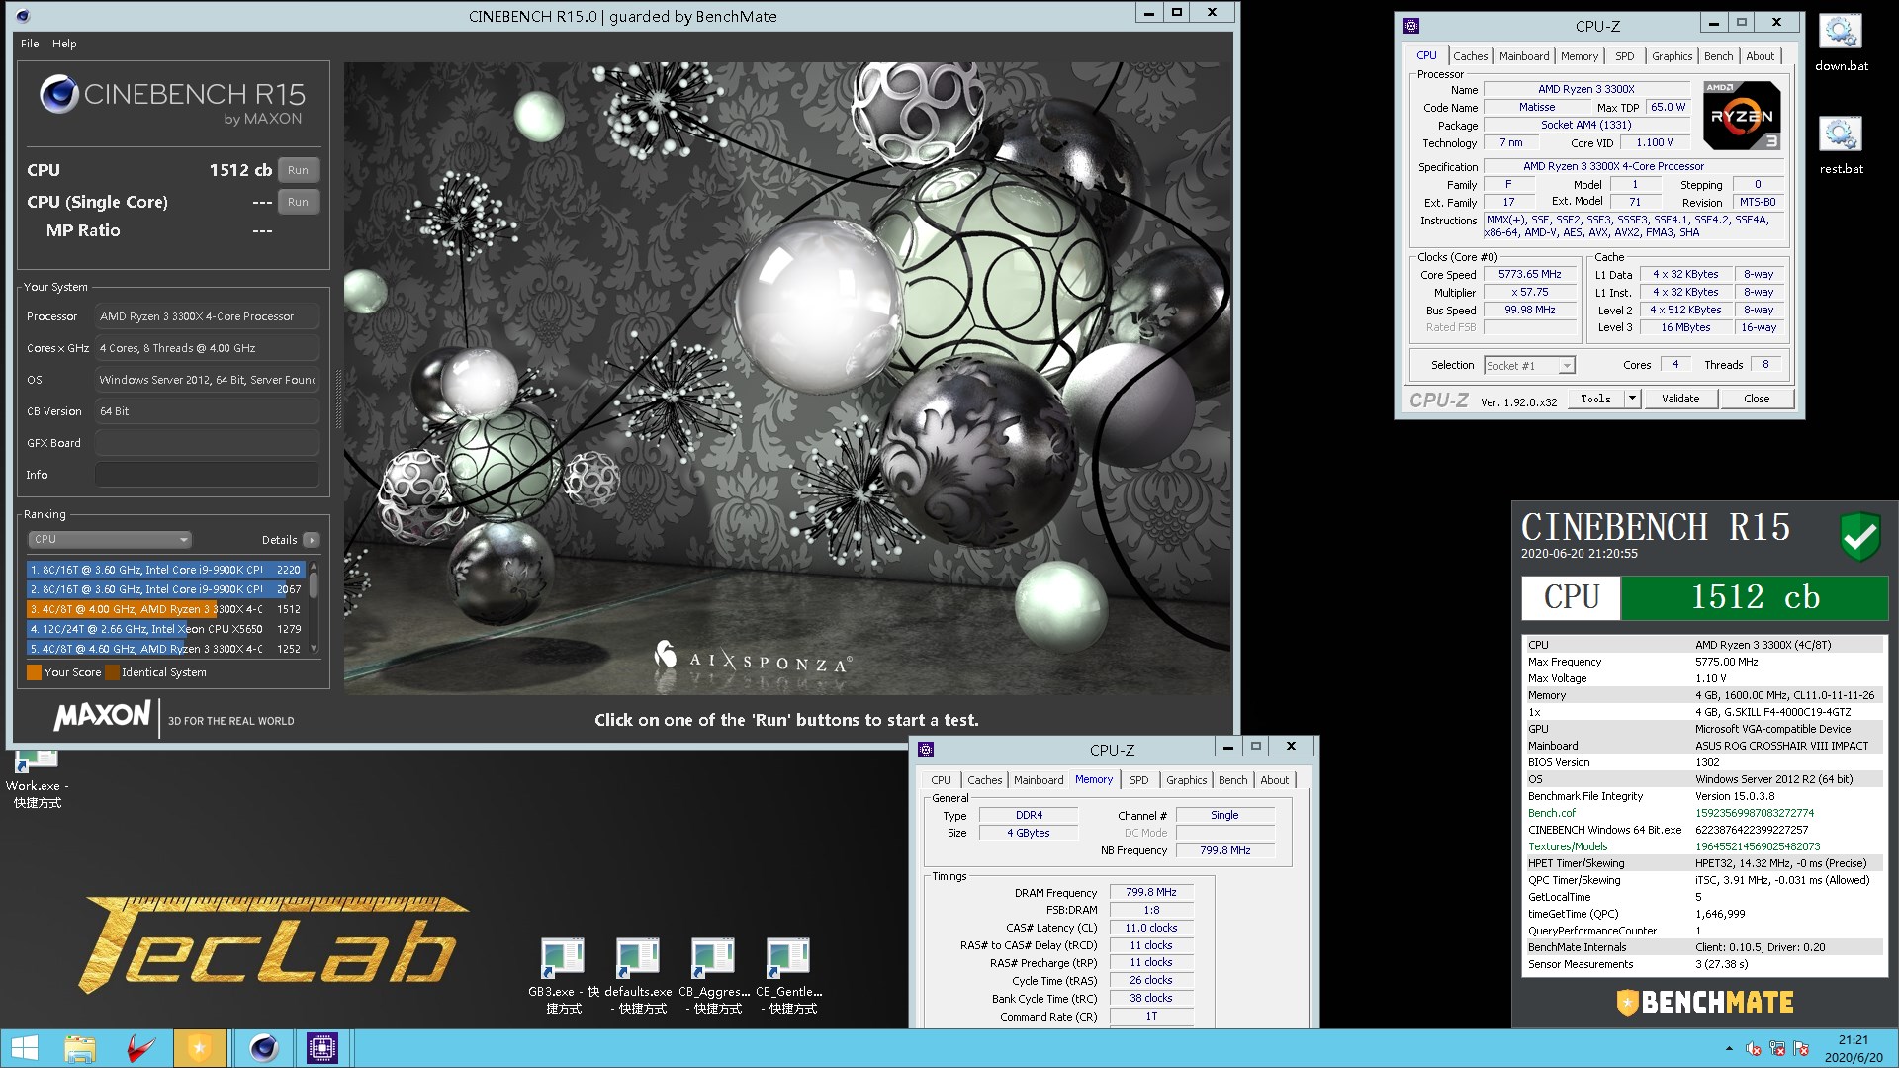The image size is (1899, 1068).
Task: Click the 1512 cb score bar in BenchMate
Action: tap(1755, 597)
